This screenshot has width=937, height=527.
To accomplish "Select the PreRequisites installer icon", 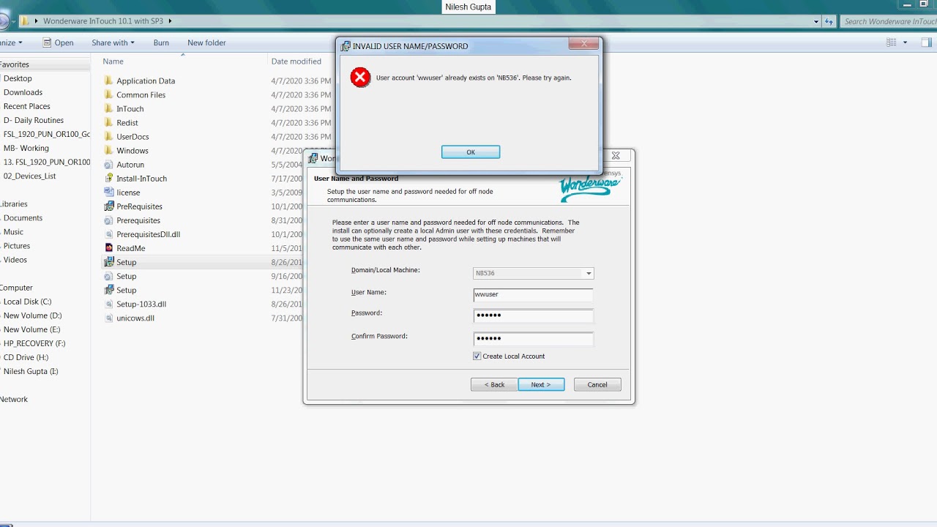I will (108, 206).
